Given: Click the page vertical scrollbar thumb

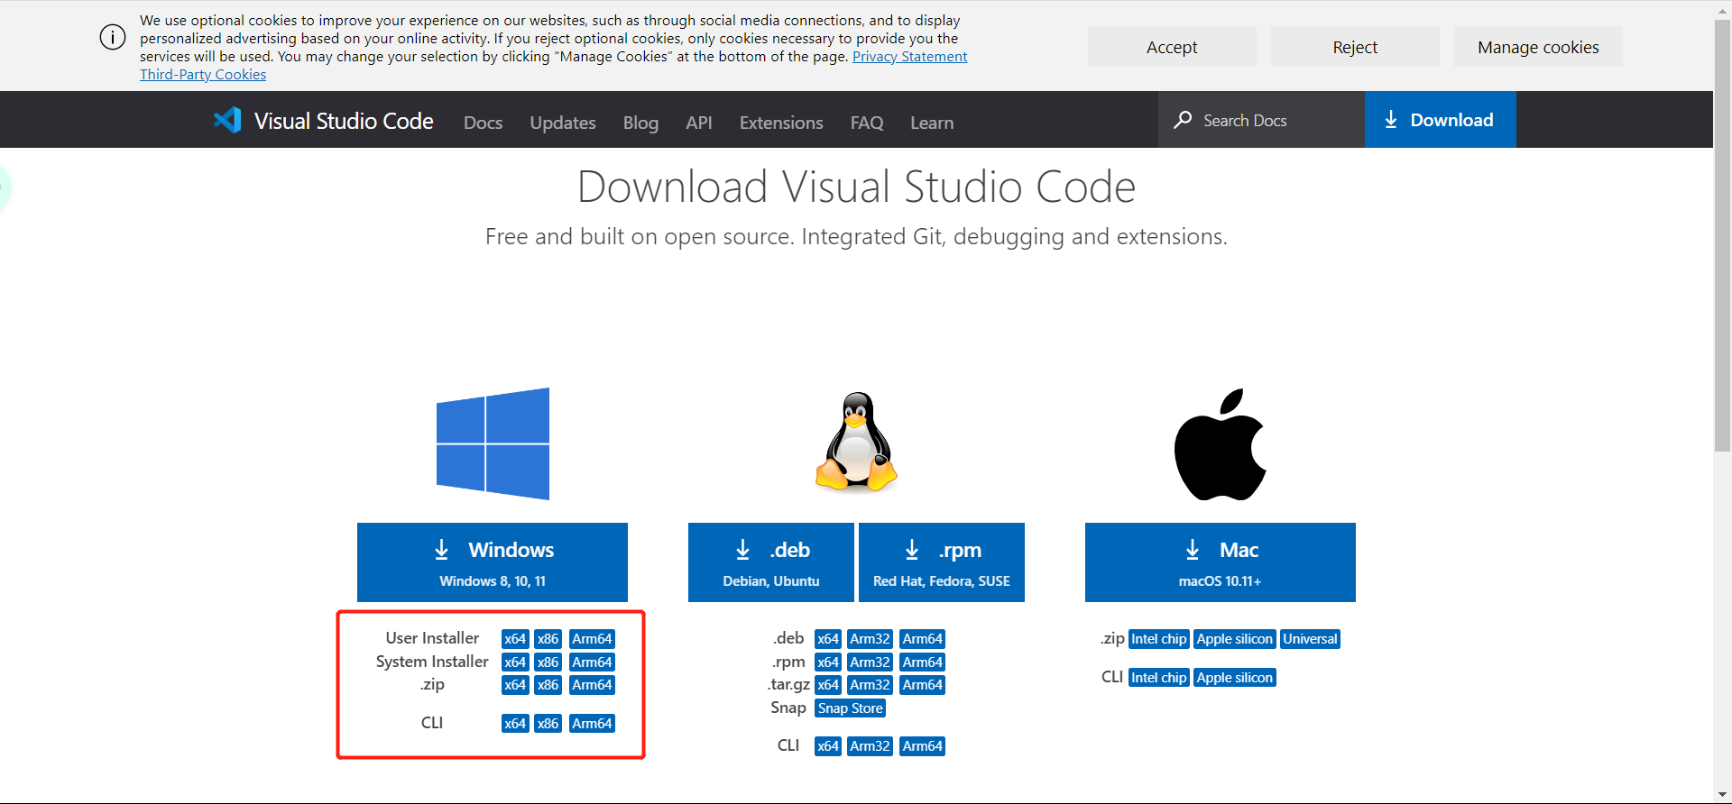Looking at the screenshot, I should click(1722, 234).
